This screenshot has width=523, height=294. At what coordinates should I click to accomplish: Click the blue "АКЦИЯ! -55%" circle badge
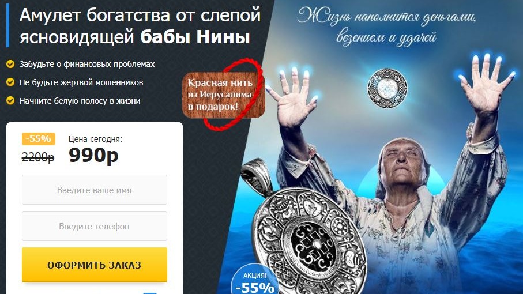pos(254,282)
